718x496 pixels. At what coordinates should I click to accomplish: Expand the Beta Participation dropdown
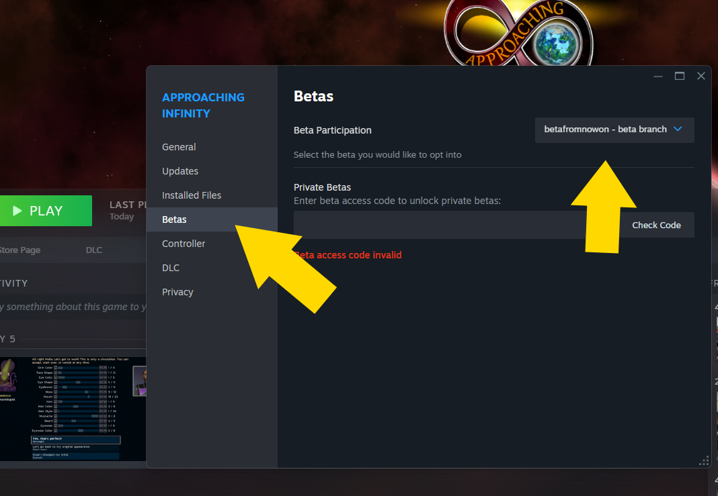pos(614,130)
